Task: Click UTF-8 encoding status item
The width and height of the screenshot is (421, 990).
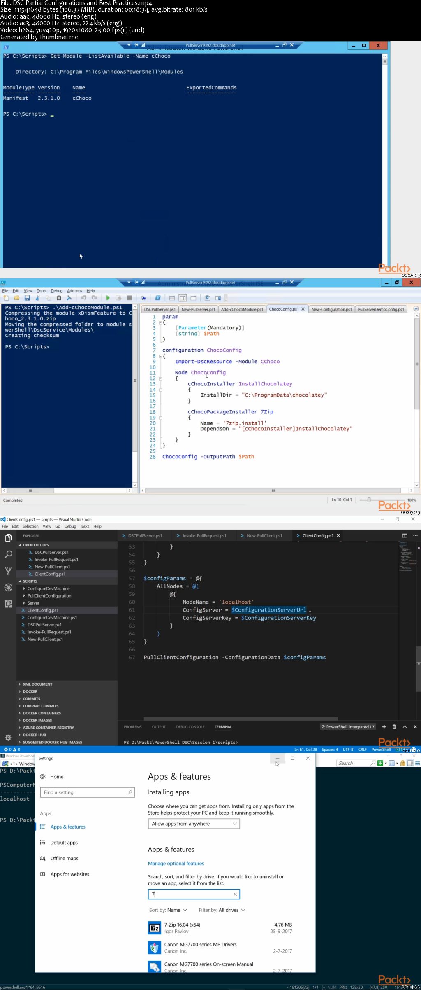Action: click(348, 749)
